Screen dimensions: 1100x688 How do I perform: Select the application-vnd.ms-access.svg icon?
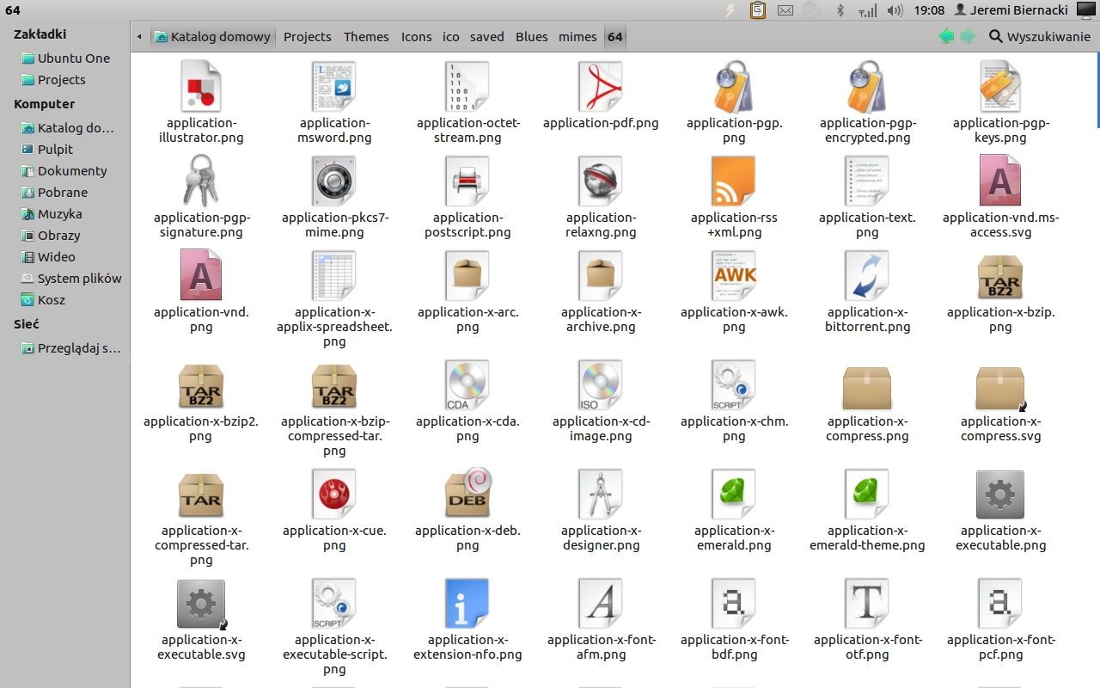tap(1000, 181)
